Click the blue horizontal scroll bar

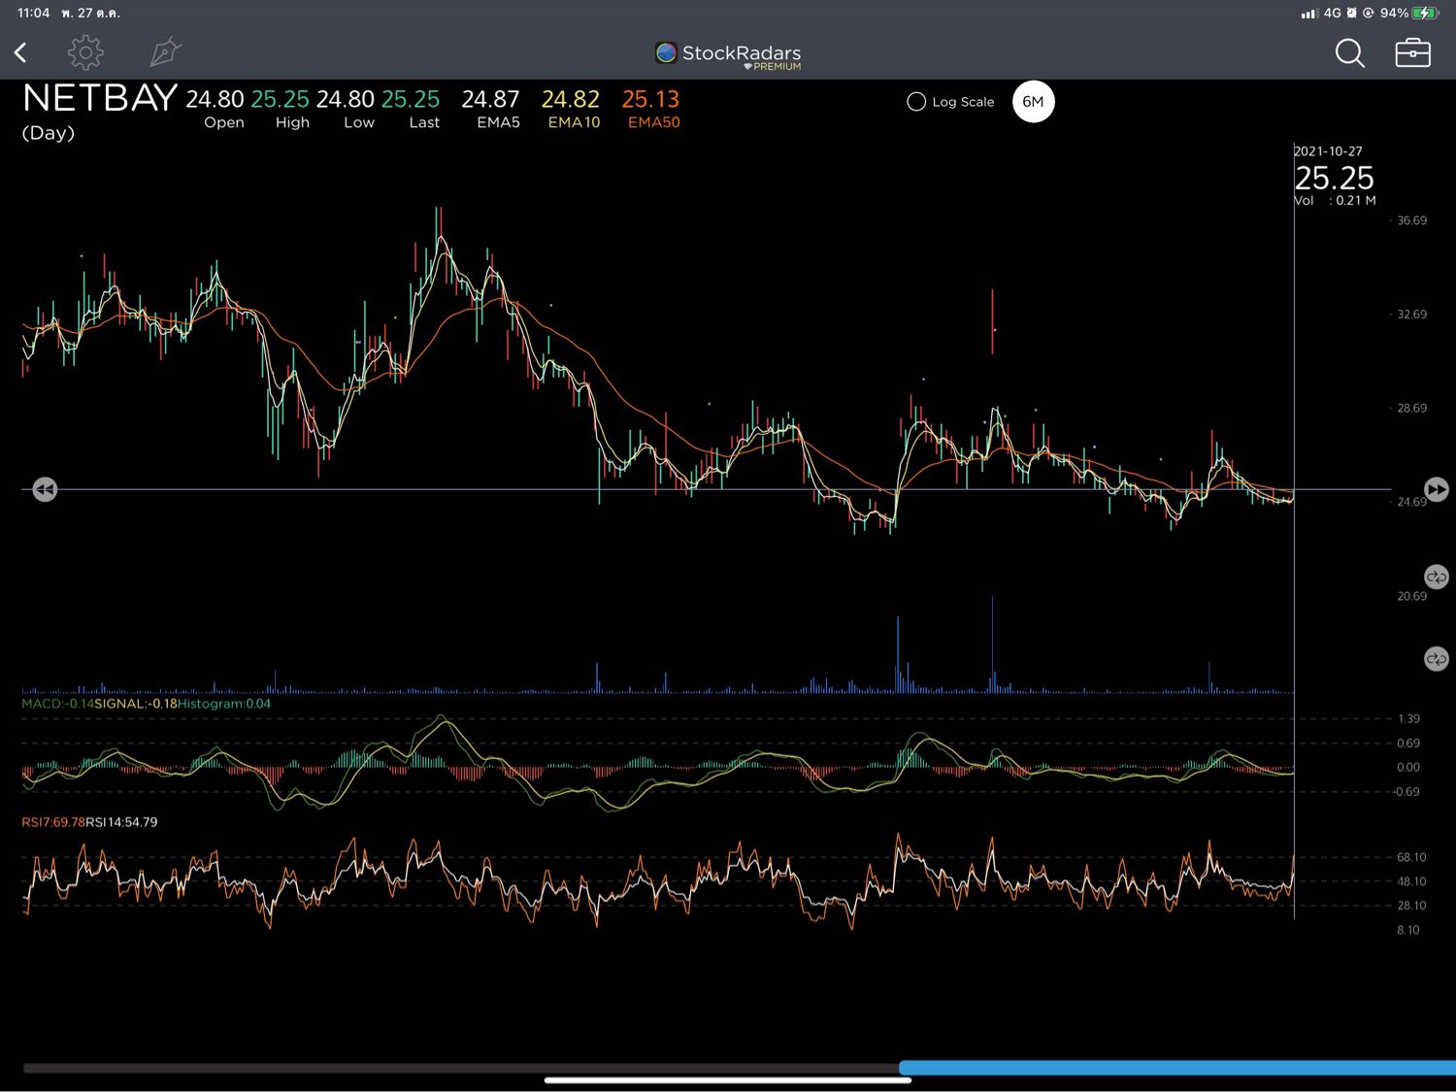coord(1177,1068)
